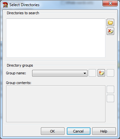Image resolution: width=120 pixels, height=139 pixels.
Task: Click inside the Directories to search list
Action: tap(56, 38)
